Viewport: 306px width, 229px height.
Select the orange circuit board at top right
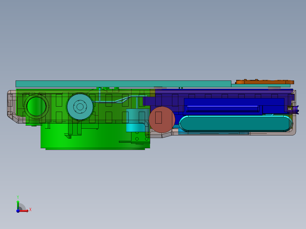click(265, 82)
